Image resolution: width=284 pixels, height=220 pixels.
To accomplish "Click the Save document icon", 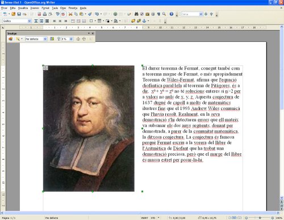I will [19, 14].
